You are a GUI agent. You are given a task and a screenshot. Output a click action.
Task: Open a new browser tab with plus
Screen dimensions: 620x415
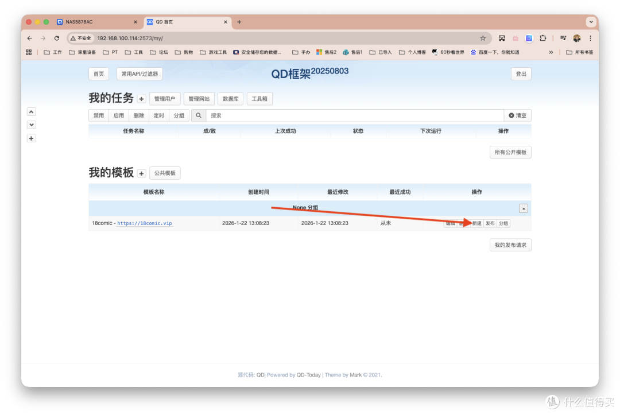click(239, 22)
